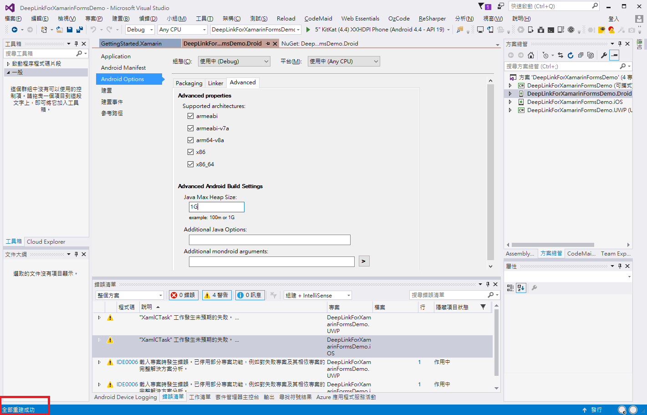Open the Debug configuration dropdown in toolbar
Viewport: 647px width, 415px height.
140,30
